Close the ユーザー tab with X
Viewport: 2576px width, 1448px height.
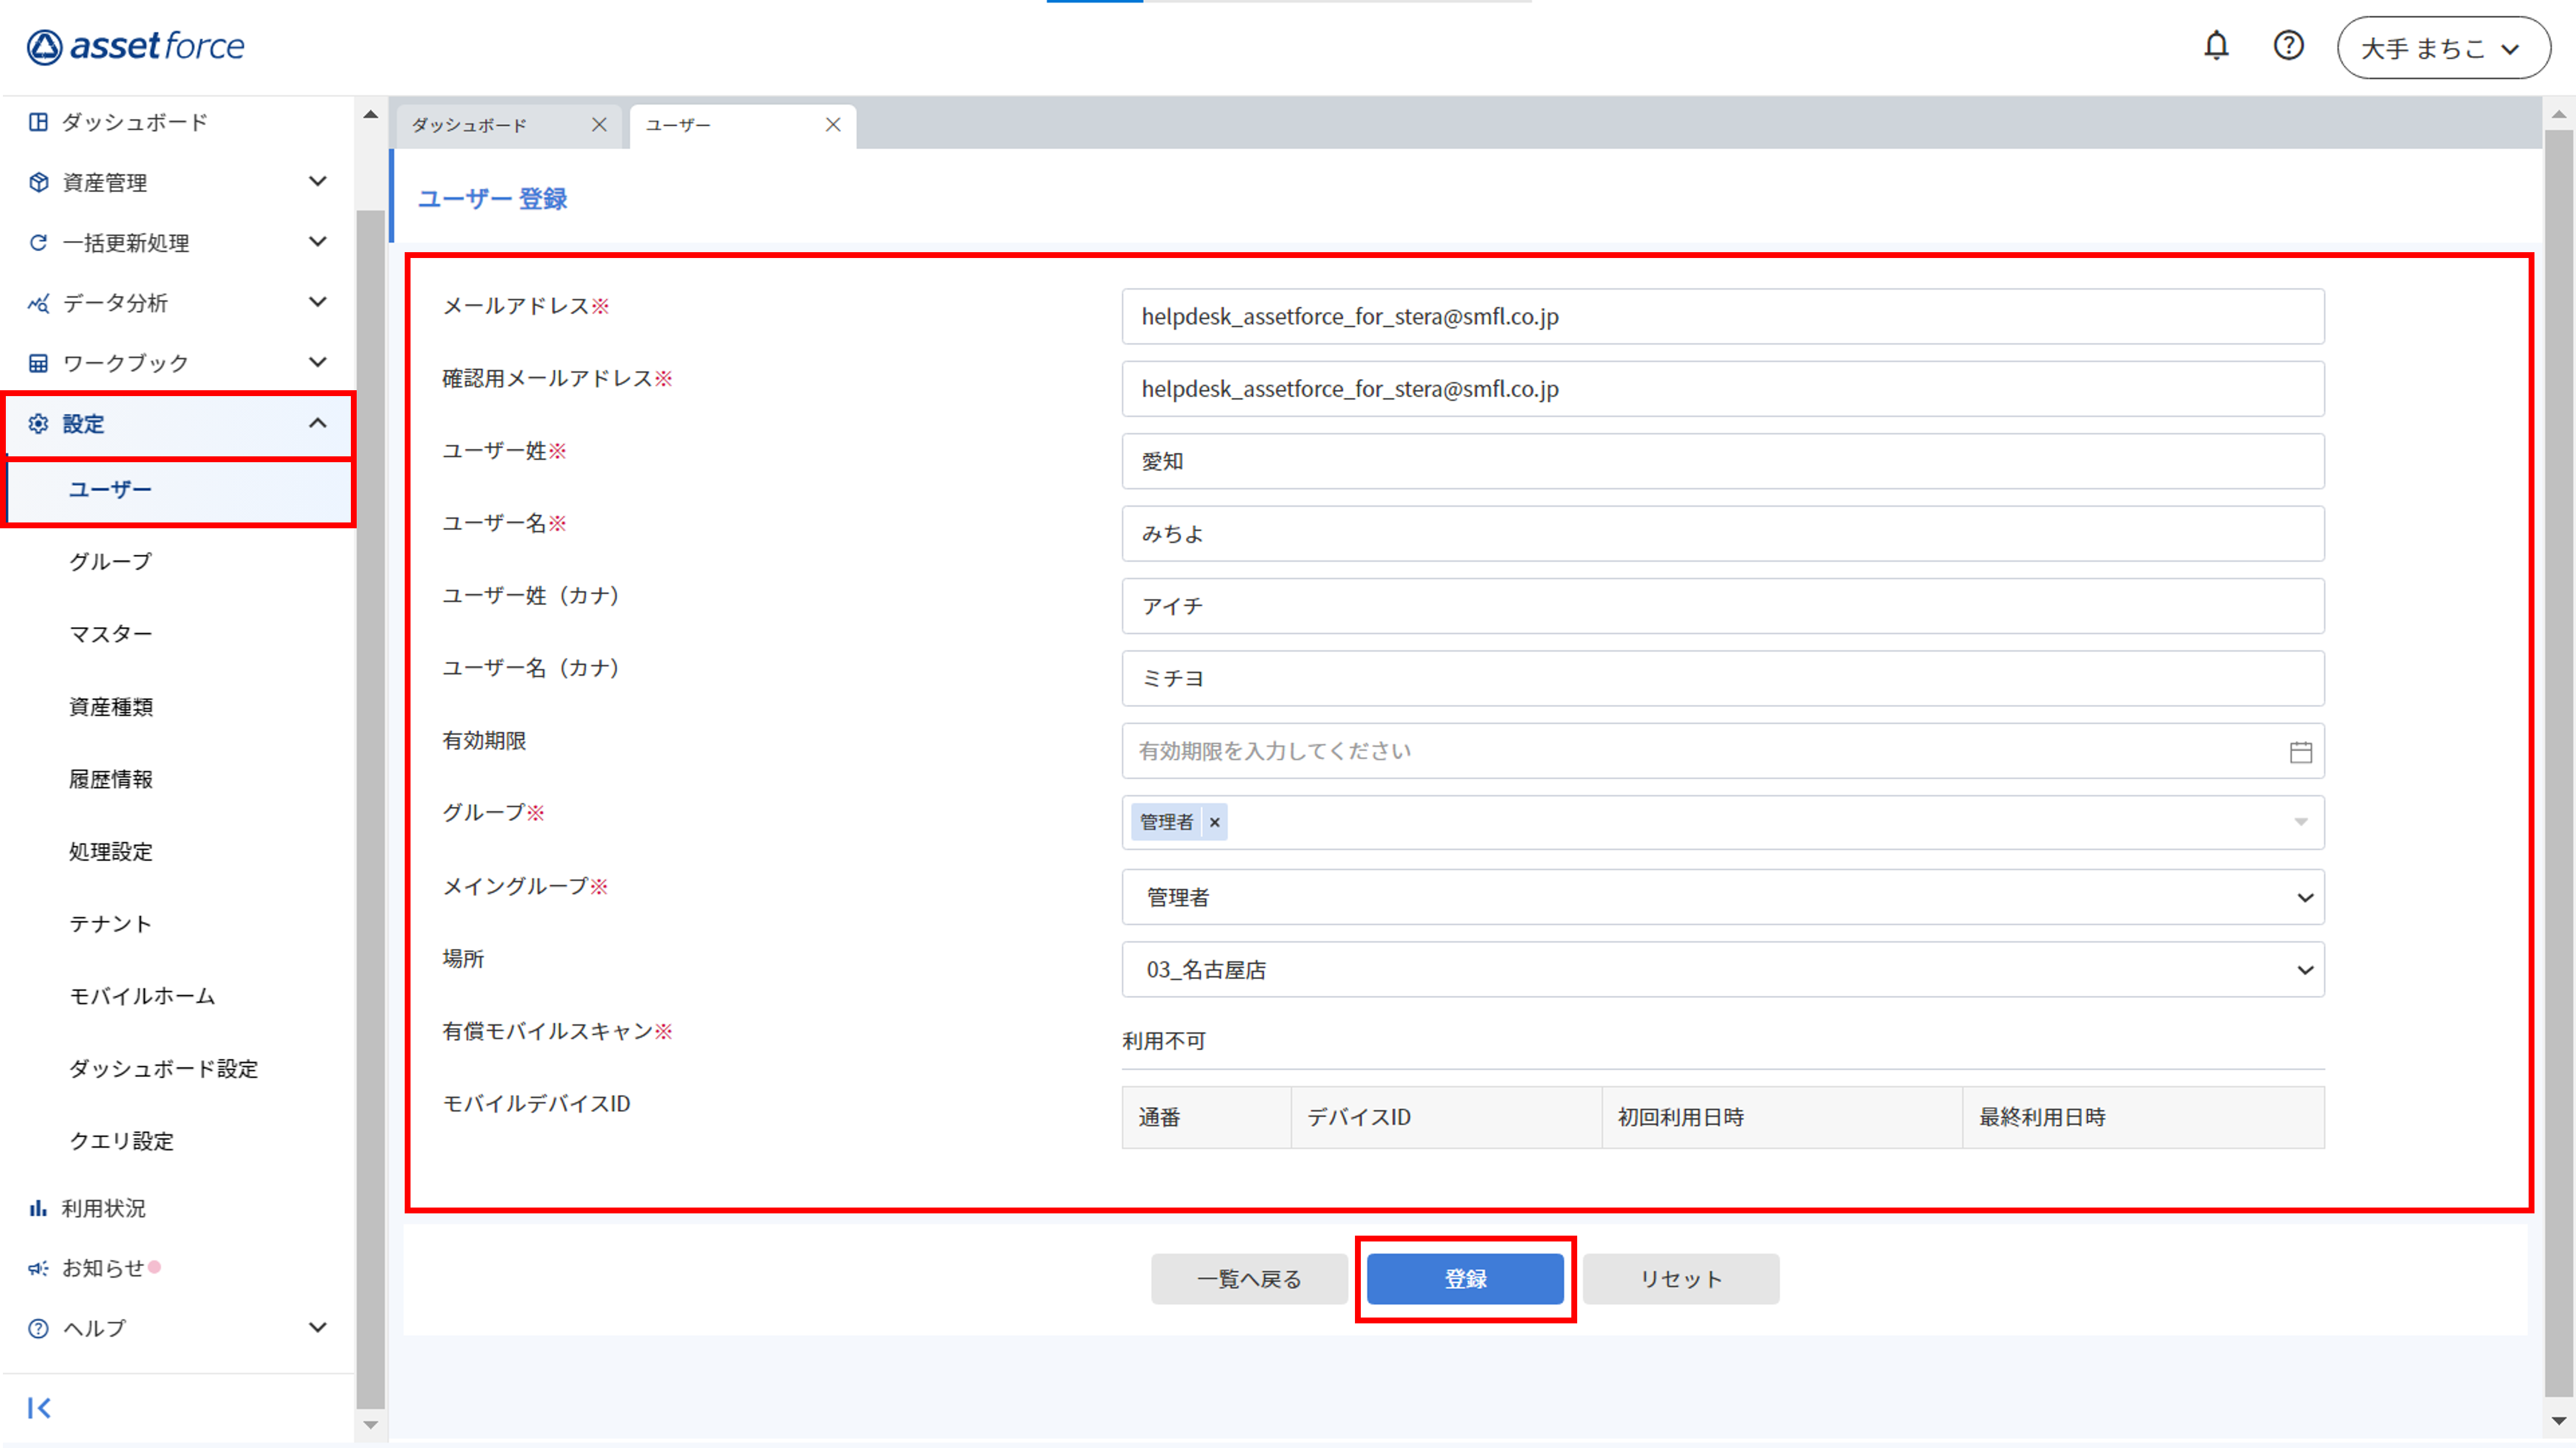click(x=833, y=125)
